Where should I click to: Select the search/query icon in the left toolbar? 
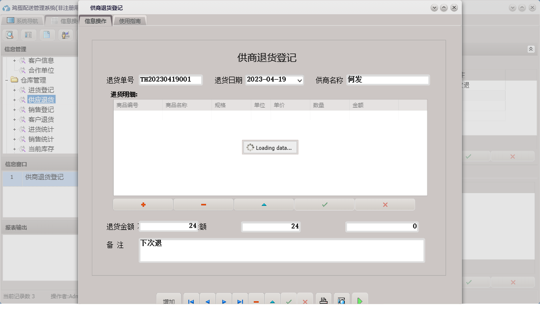point(10,35)
